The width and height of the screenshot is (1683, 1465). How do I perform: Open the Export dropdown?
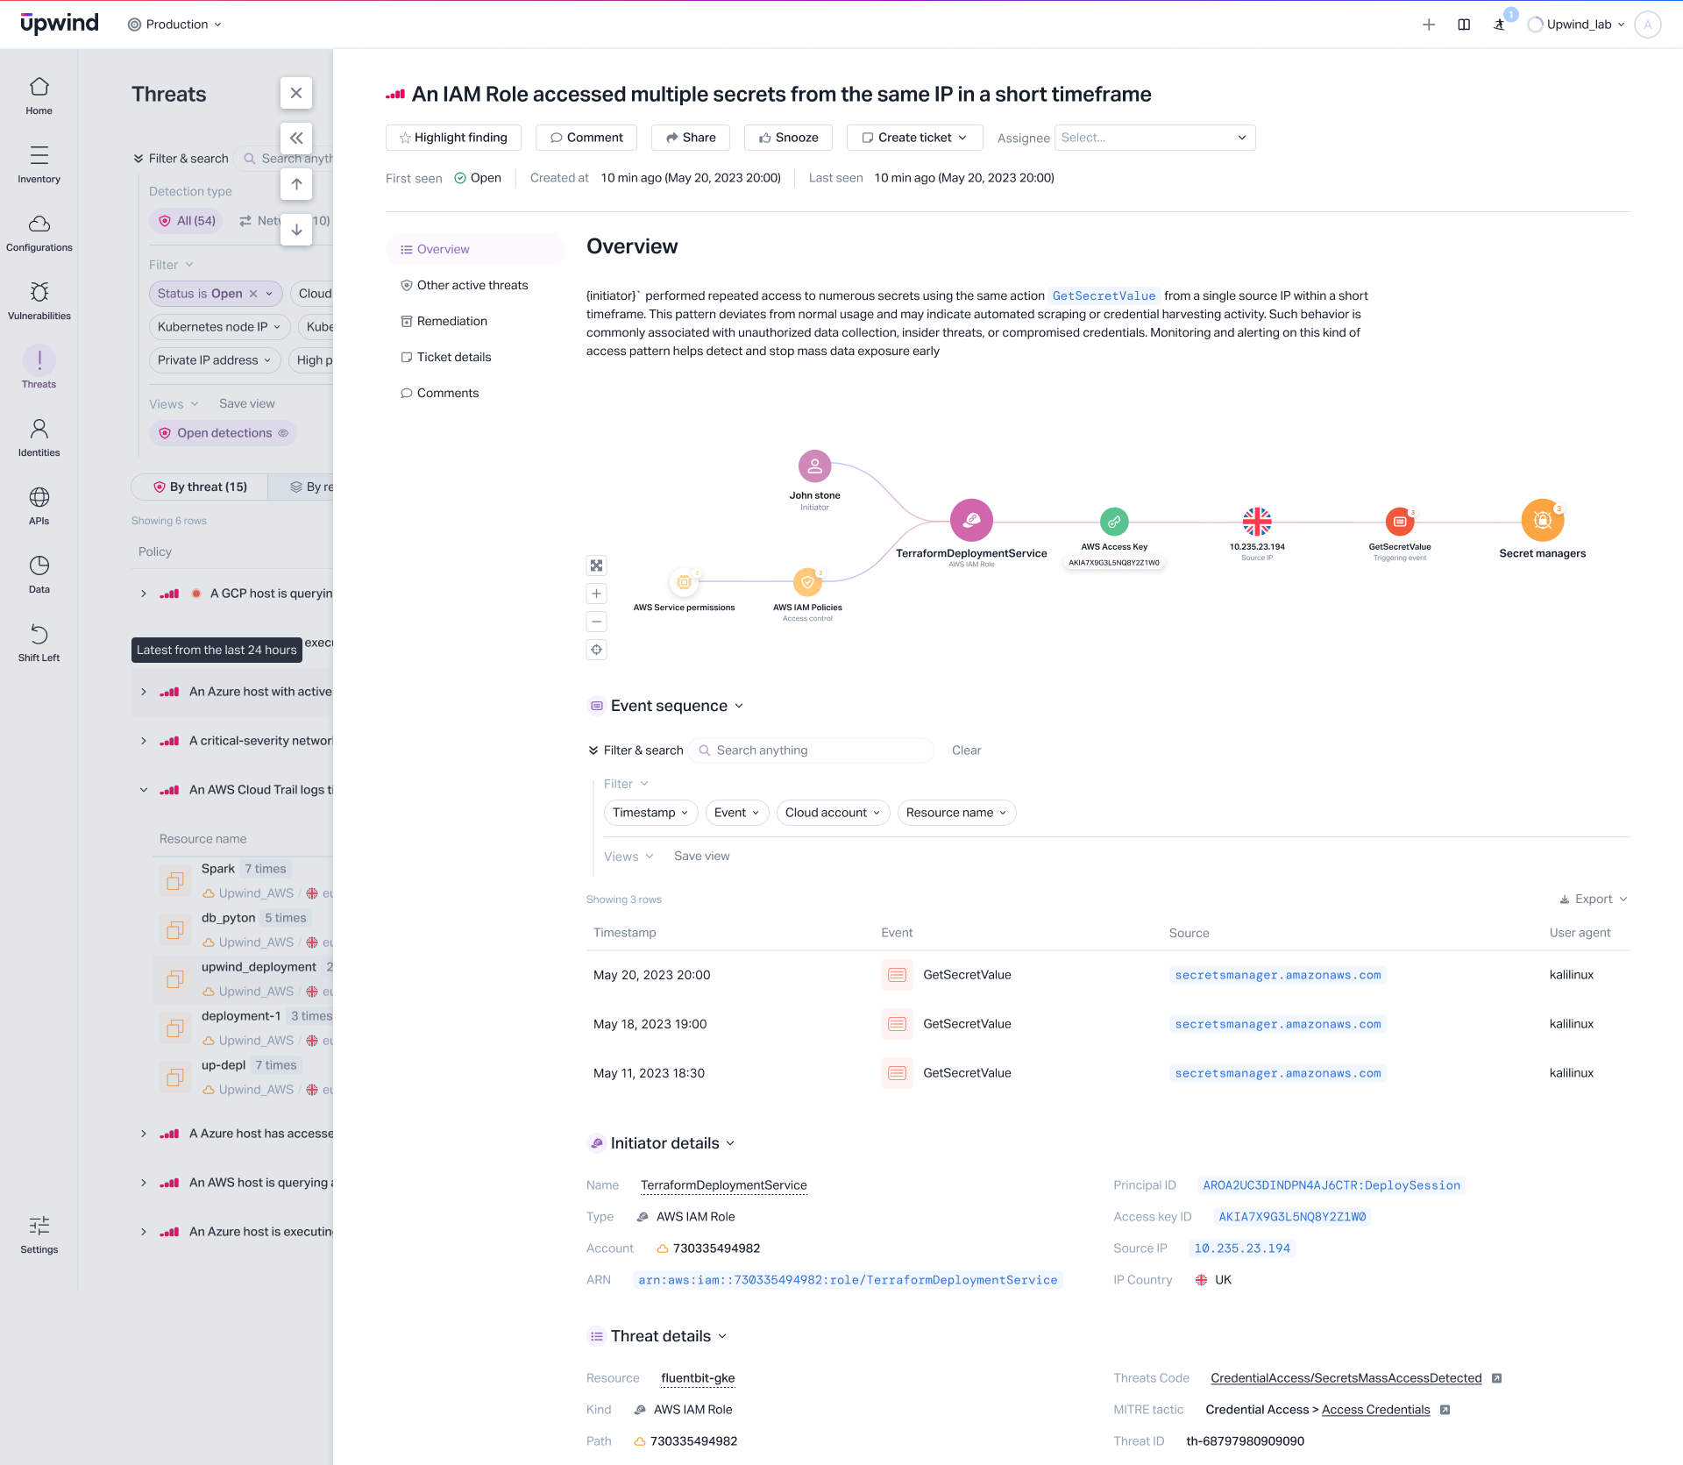(x=1593, y=900)
